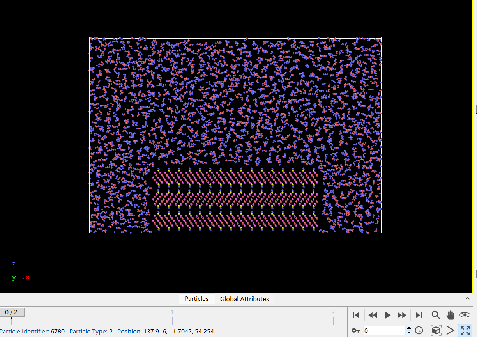
Task: Step back to the previous frame
Action: tap(373, 315)
